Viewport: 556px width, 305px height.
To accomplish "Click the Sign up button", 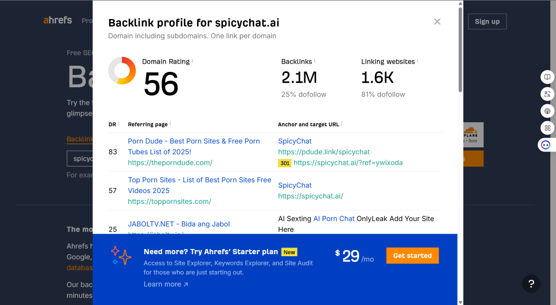I will [487, 22].
